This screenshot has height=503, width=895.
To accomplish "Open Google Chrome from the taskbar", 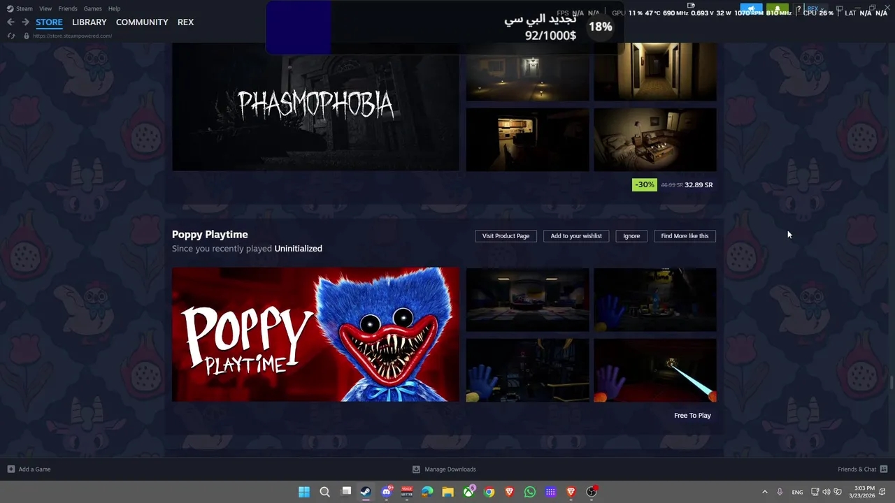I will pyautogui.click(x=489, y=492).
